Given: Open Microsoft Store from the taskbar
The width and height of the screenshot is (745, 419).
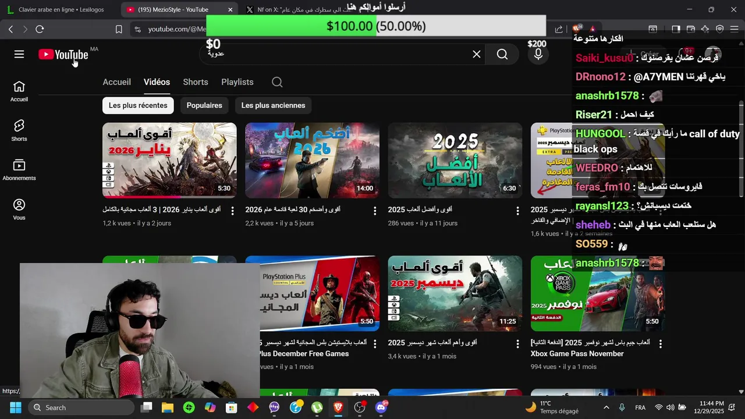Looking at the screenshot, I should pyautogui.click(x=232, y=407).
